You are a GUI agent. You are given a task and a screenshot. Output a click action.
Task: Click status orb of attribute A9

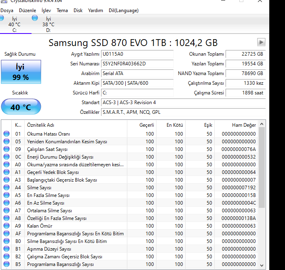click(6, 226)
